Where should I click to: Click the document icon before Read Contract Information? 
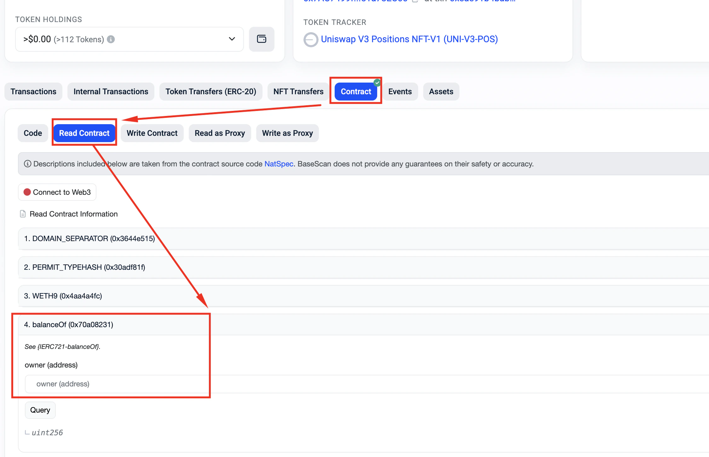click(x=22, y=214)
